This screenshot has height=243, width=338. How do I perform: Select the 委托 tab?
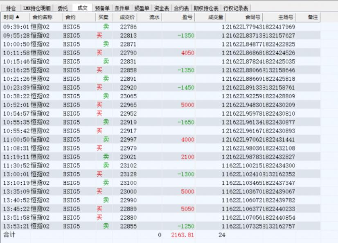pyautogui.click(x=63, y=8)
